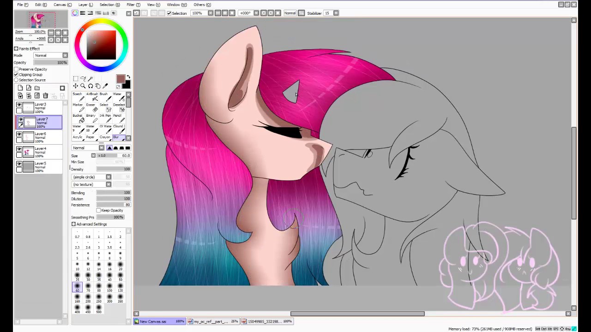The width and height of the screenshot is (591, 332).
Task: Swap foreground and background colors
Action: pyautogui.click(x=128, y=77)
